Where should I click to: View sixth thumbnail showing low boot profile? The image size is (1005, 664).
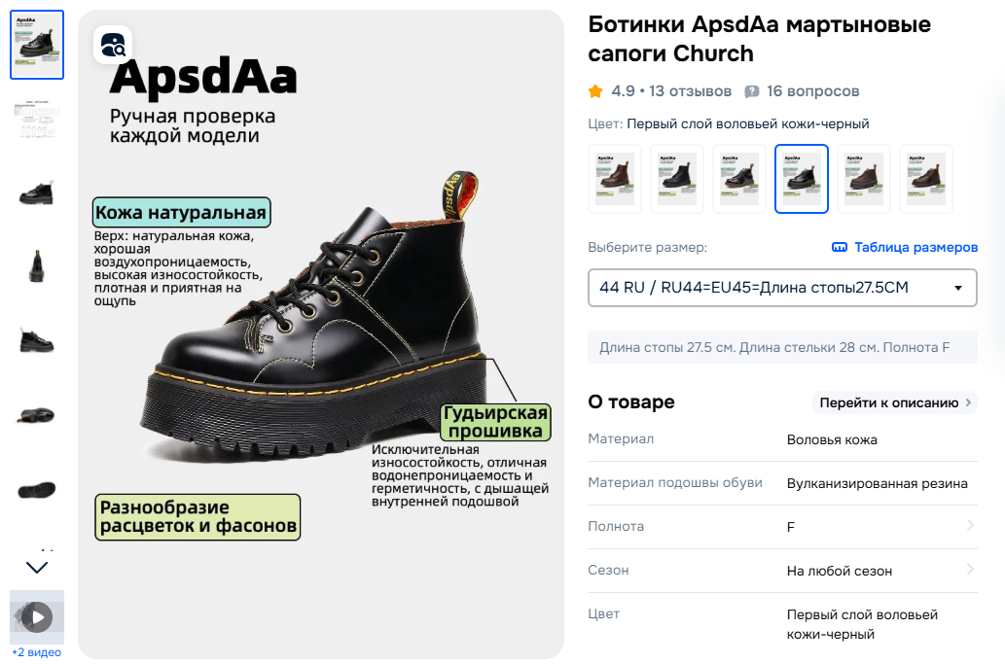[37, 415]
